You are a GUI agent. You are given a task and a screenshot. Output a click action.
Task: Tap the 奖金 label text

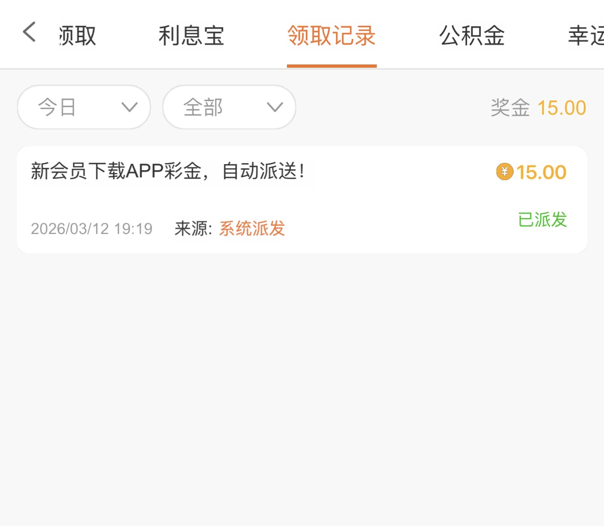pos(510,108)
